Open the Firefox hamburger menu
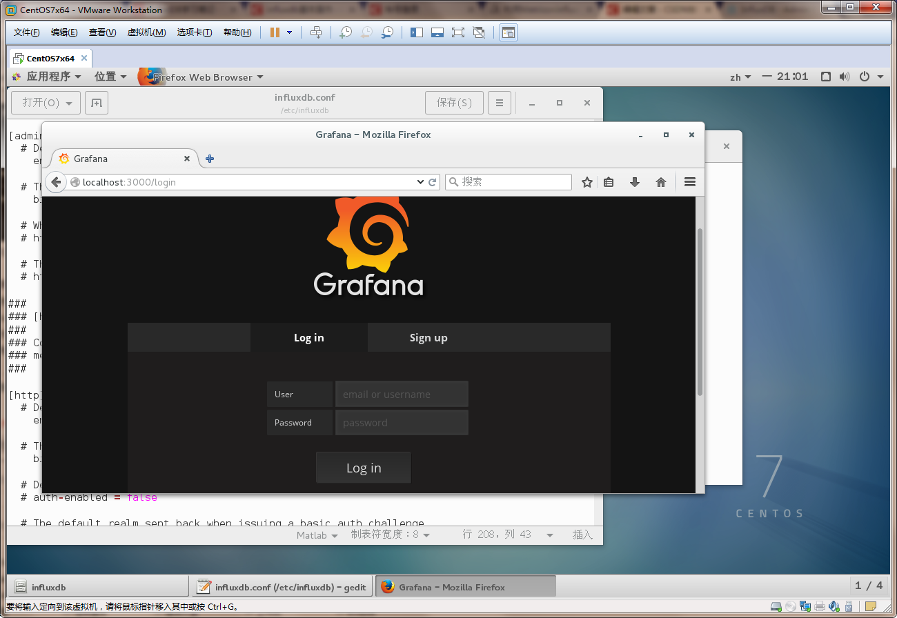 point(689,182)
